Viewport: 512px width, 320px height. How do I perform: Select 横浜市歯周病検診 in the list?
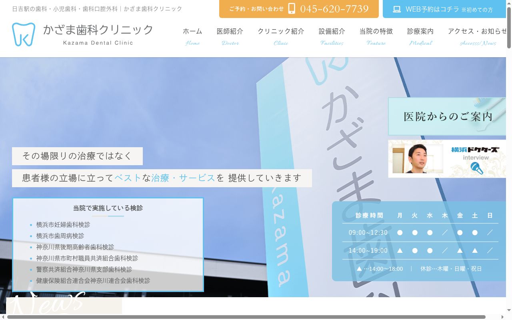click(x=60, y=236)
